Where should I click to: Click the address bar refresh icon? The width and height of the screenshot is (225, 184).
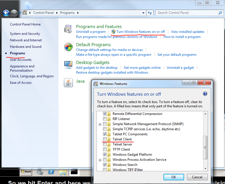pos(150,13)
